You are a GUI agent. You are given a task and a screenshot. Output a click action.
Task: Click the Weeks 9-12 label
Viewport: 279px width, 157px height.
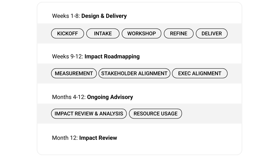click(67, 56)
